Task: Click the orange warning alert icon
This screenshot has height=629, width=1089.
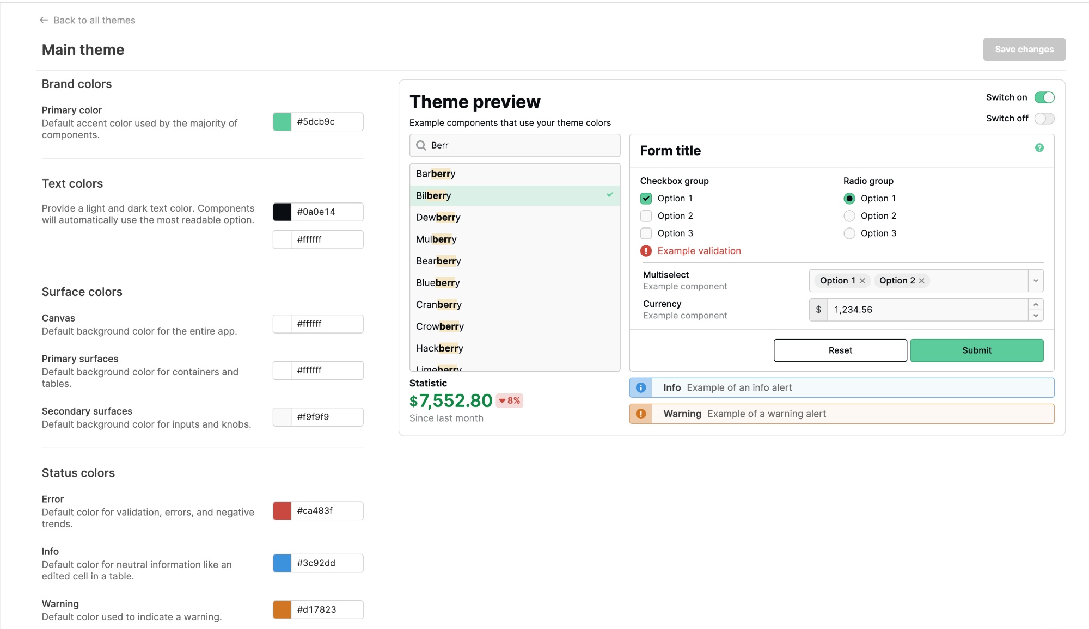Action: [641, 414]
